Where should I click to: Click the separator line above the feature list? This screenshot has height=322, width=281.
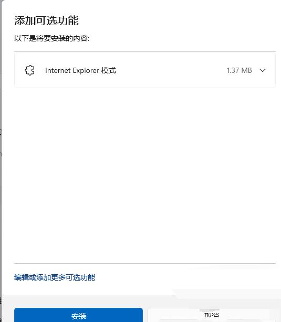pos(145,51)
